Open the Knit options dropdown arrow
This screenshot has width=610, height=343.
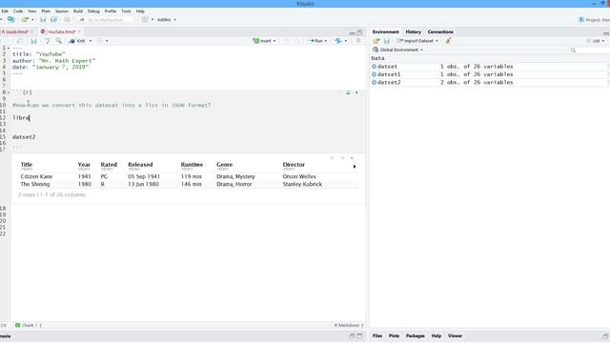[x=91, y=41]
